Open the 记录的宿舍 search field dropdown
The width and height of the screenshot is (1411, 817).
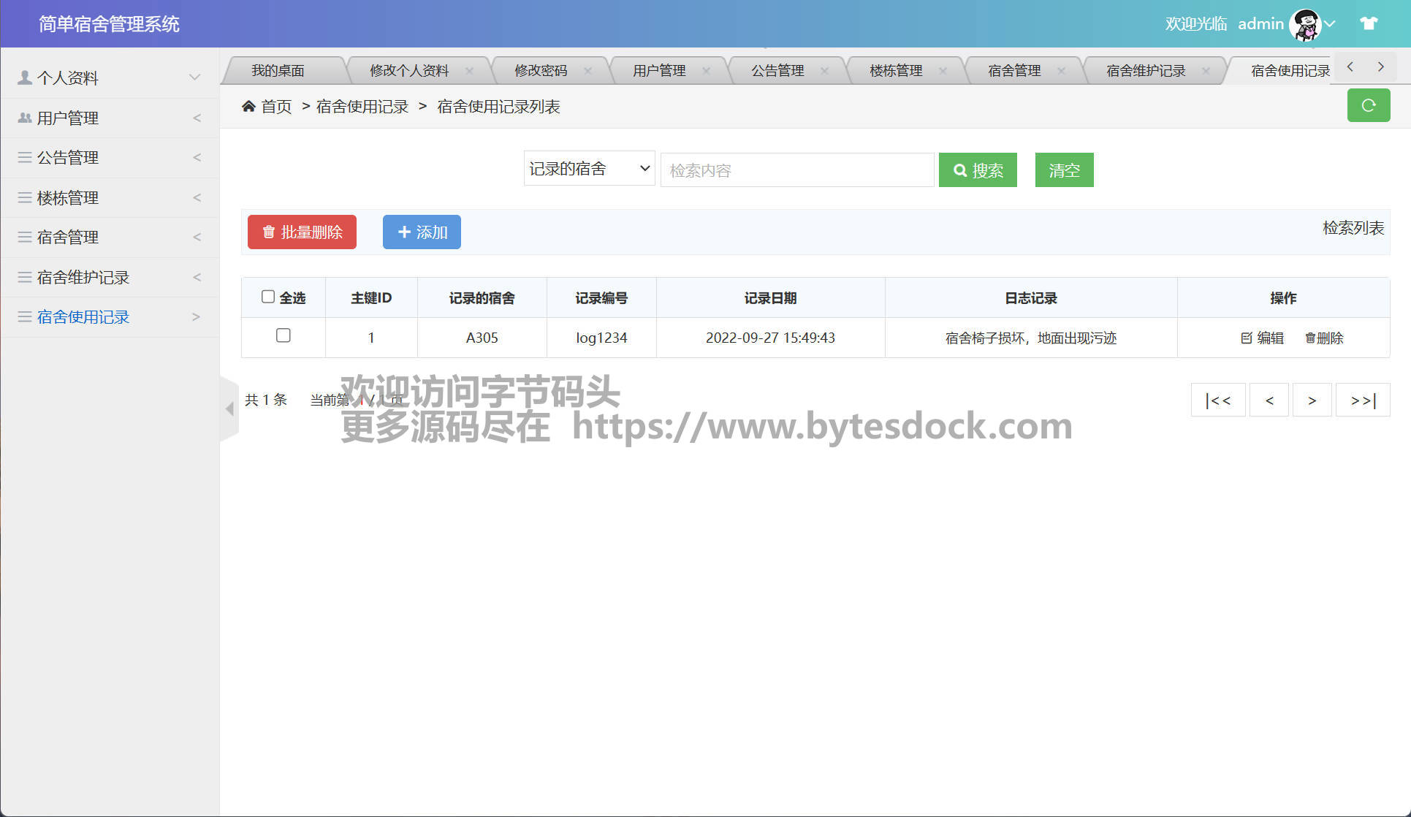pos(589,169)
